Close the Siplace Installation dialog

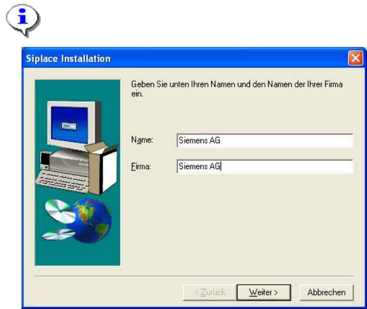pos(355,58)
